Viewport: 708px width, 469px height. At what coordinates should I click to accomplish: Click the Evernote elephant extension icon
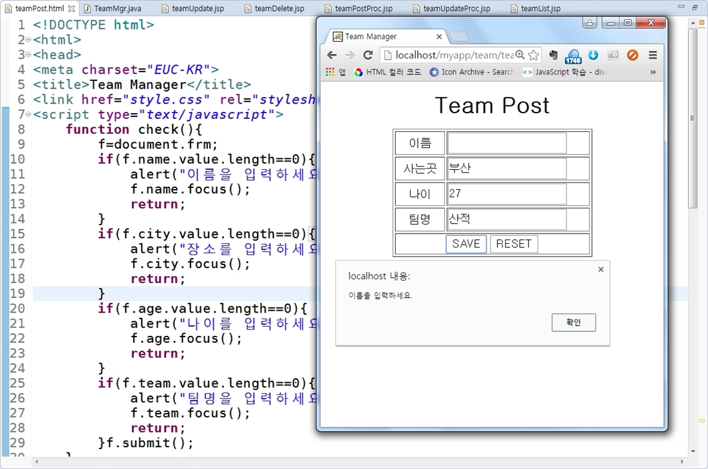[553, 55]
